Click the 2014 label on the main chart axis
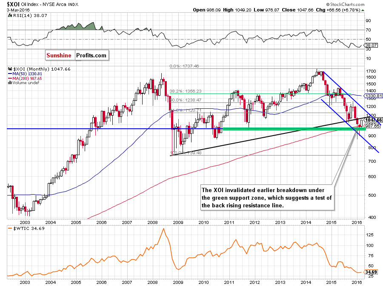 click(306, 222)
